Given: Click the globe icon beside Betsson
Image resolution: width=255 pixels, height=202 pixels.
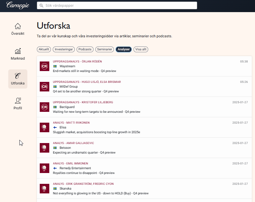Looking at the screenshot, I should [45, 148].
